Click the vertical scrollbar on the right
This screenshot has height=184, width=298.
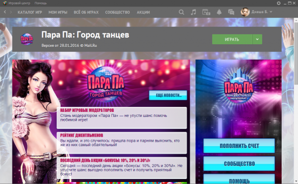(x=296, y=100)
